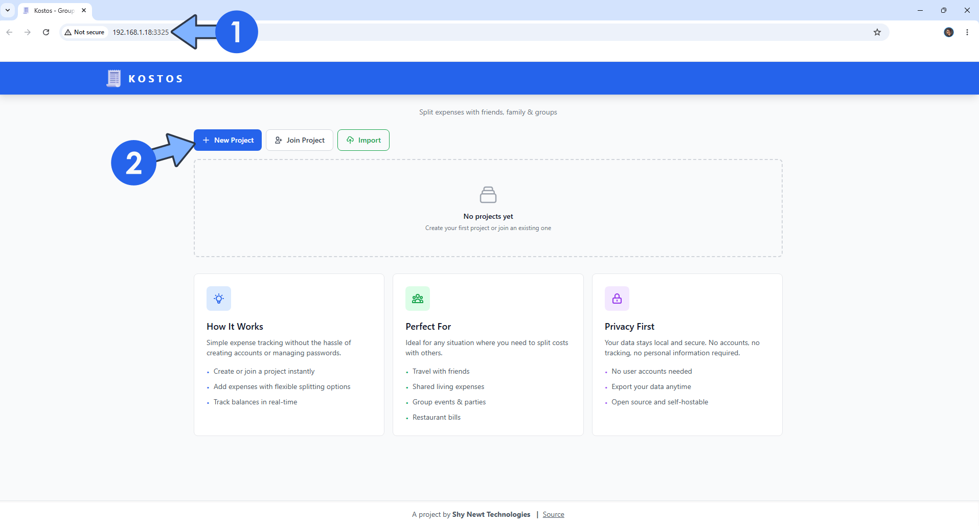Click 'No projects yet' text
The width and height of the screenshot is (979, 526).
pyautogui.click(x=488, y=216)
